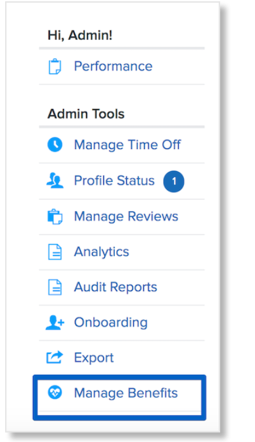Click the Audit Reports document icon
This screenshot has width=255, height=442.
[55, 287]
